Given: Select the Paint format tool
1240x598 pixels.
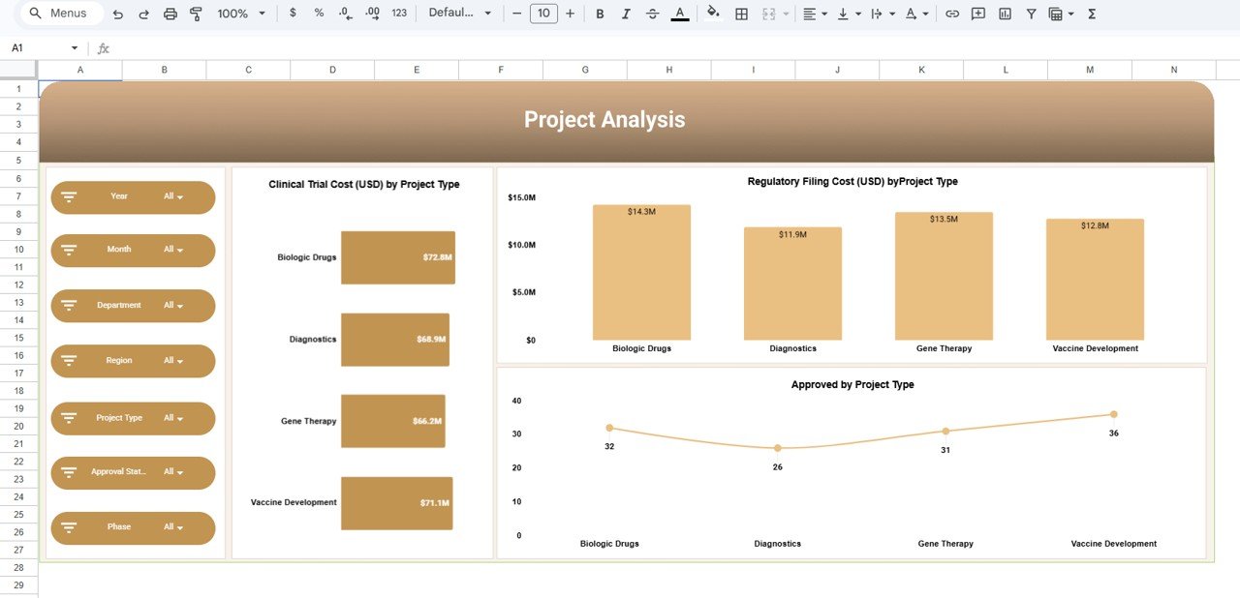Looking at the screenshot, I should [x=195, y=14].
